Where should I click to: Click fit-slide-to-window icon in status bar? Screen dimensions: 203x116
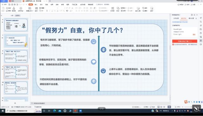click(x=175, y=107)
